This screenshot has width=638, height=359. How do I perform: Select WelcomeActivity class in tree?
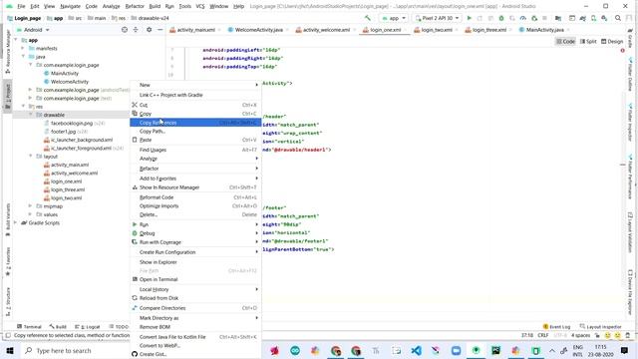(69, 82)
